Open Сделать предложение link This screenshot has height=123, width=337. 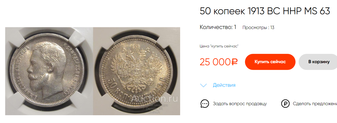[x=315, y=104]
